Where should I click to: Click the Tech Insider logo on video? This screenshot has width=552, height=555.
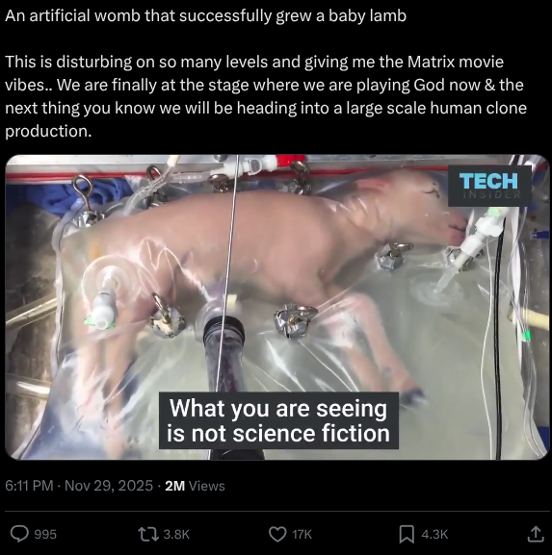point(489,186)
